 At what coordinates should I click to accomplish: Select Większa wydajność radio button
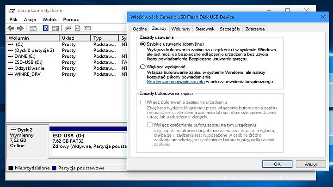[x=143, y=67]
